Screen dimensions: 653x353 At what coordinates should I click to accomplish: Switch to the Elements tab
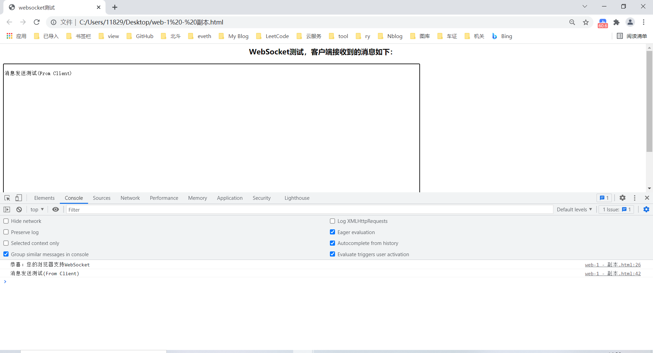click(44, 198)
